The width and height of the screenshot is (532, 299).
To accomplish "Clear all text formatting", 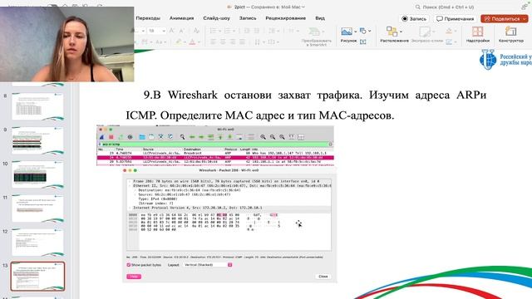I will pyautogui.click(x=196, y=31).
